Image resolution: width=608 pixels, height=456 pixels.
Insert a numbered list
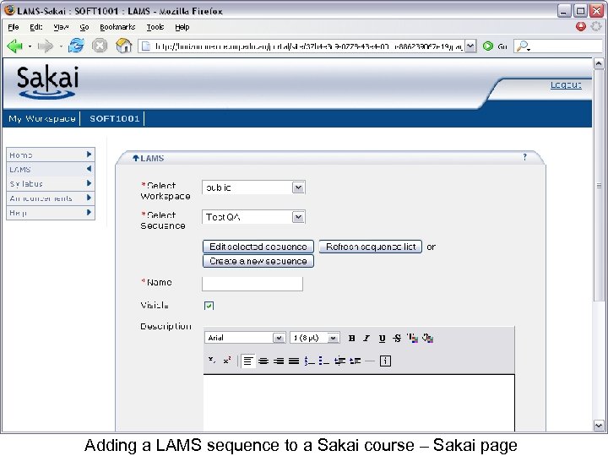click(309, 361)
